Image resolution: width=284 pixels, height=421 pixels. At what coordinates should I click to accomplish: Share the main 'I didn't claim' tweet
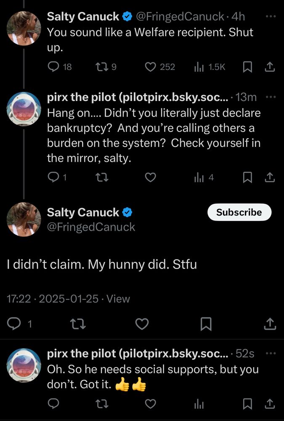270,324
